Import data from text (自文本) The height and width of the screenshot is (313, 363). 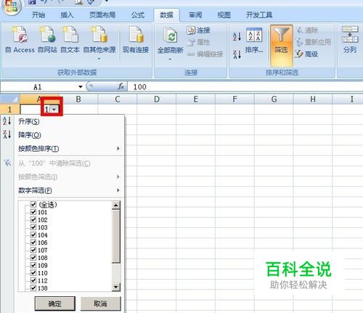70,40
